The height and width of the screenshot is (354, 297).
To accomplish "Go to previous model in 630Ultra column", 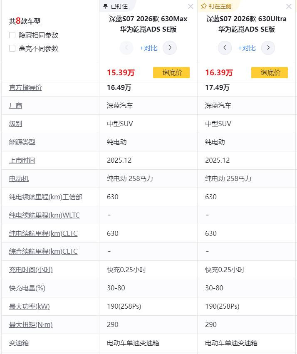I will 225,48.
